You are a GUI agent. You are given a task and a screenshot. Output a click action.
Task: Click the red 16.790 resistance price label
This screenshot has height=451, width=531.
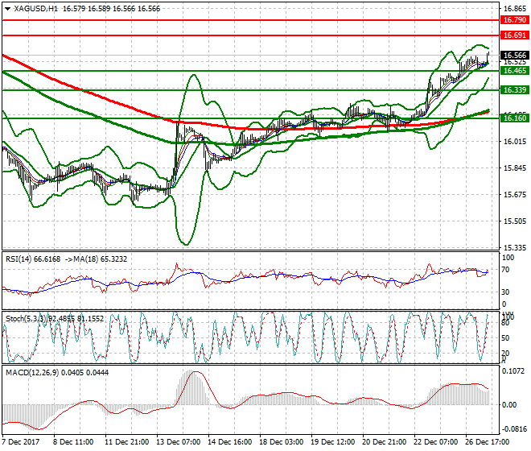(x=514, y=20)
